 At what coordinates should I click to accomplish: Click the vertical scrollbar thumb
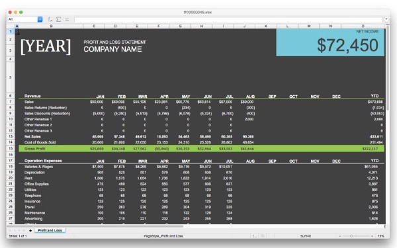(387, 68)
